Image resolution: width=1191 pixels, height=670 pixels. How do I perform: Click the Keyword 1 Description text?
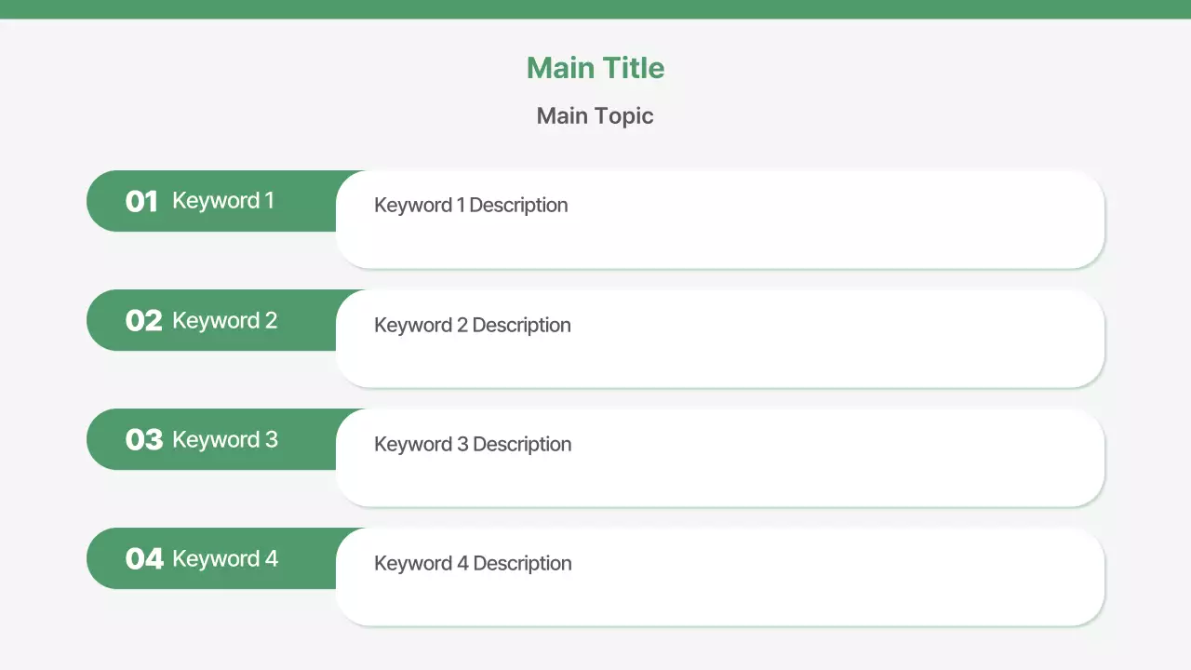coord(471,205)
